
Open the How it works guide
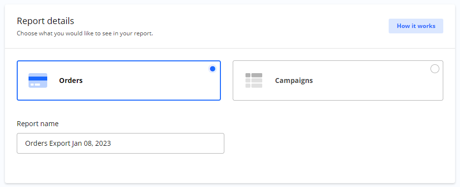click(x=416, y=26)
